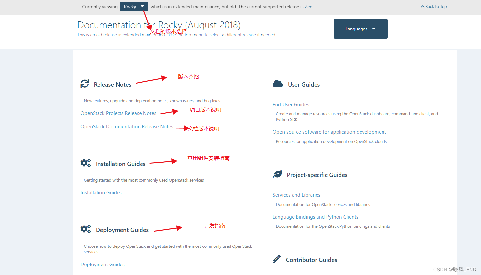Open OpenStack Projects Release Notes
The image size is (481, 275).
(119, 113)
